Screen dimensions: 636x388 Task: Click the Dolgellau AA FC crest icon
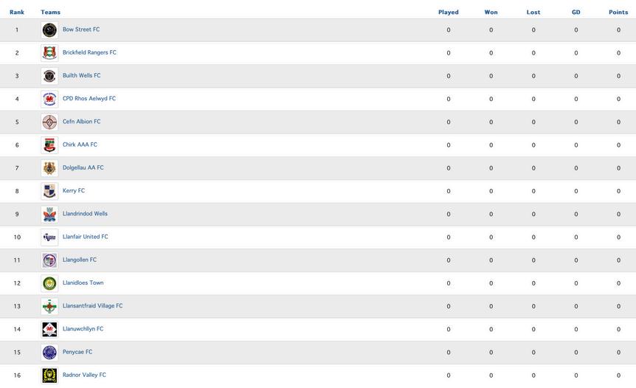[49, 168]
